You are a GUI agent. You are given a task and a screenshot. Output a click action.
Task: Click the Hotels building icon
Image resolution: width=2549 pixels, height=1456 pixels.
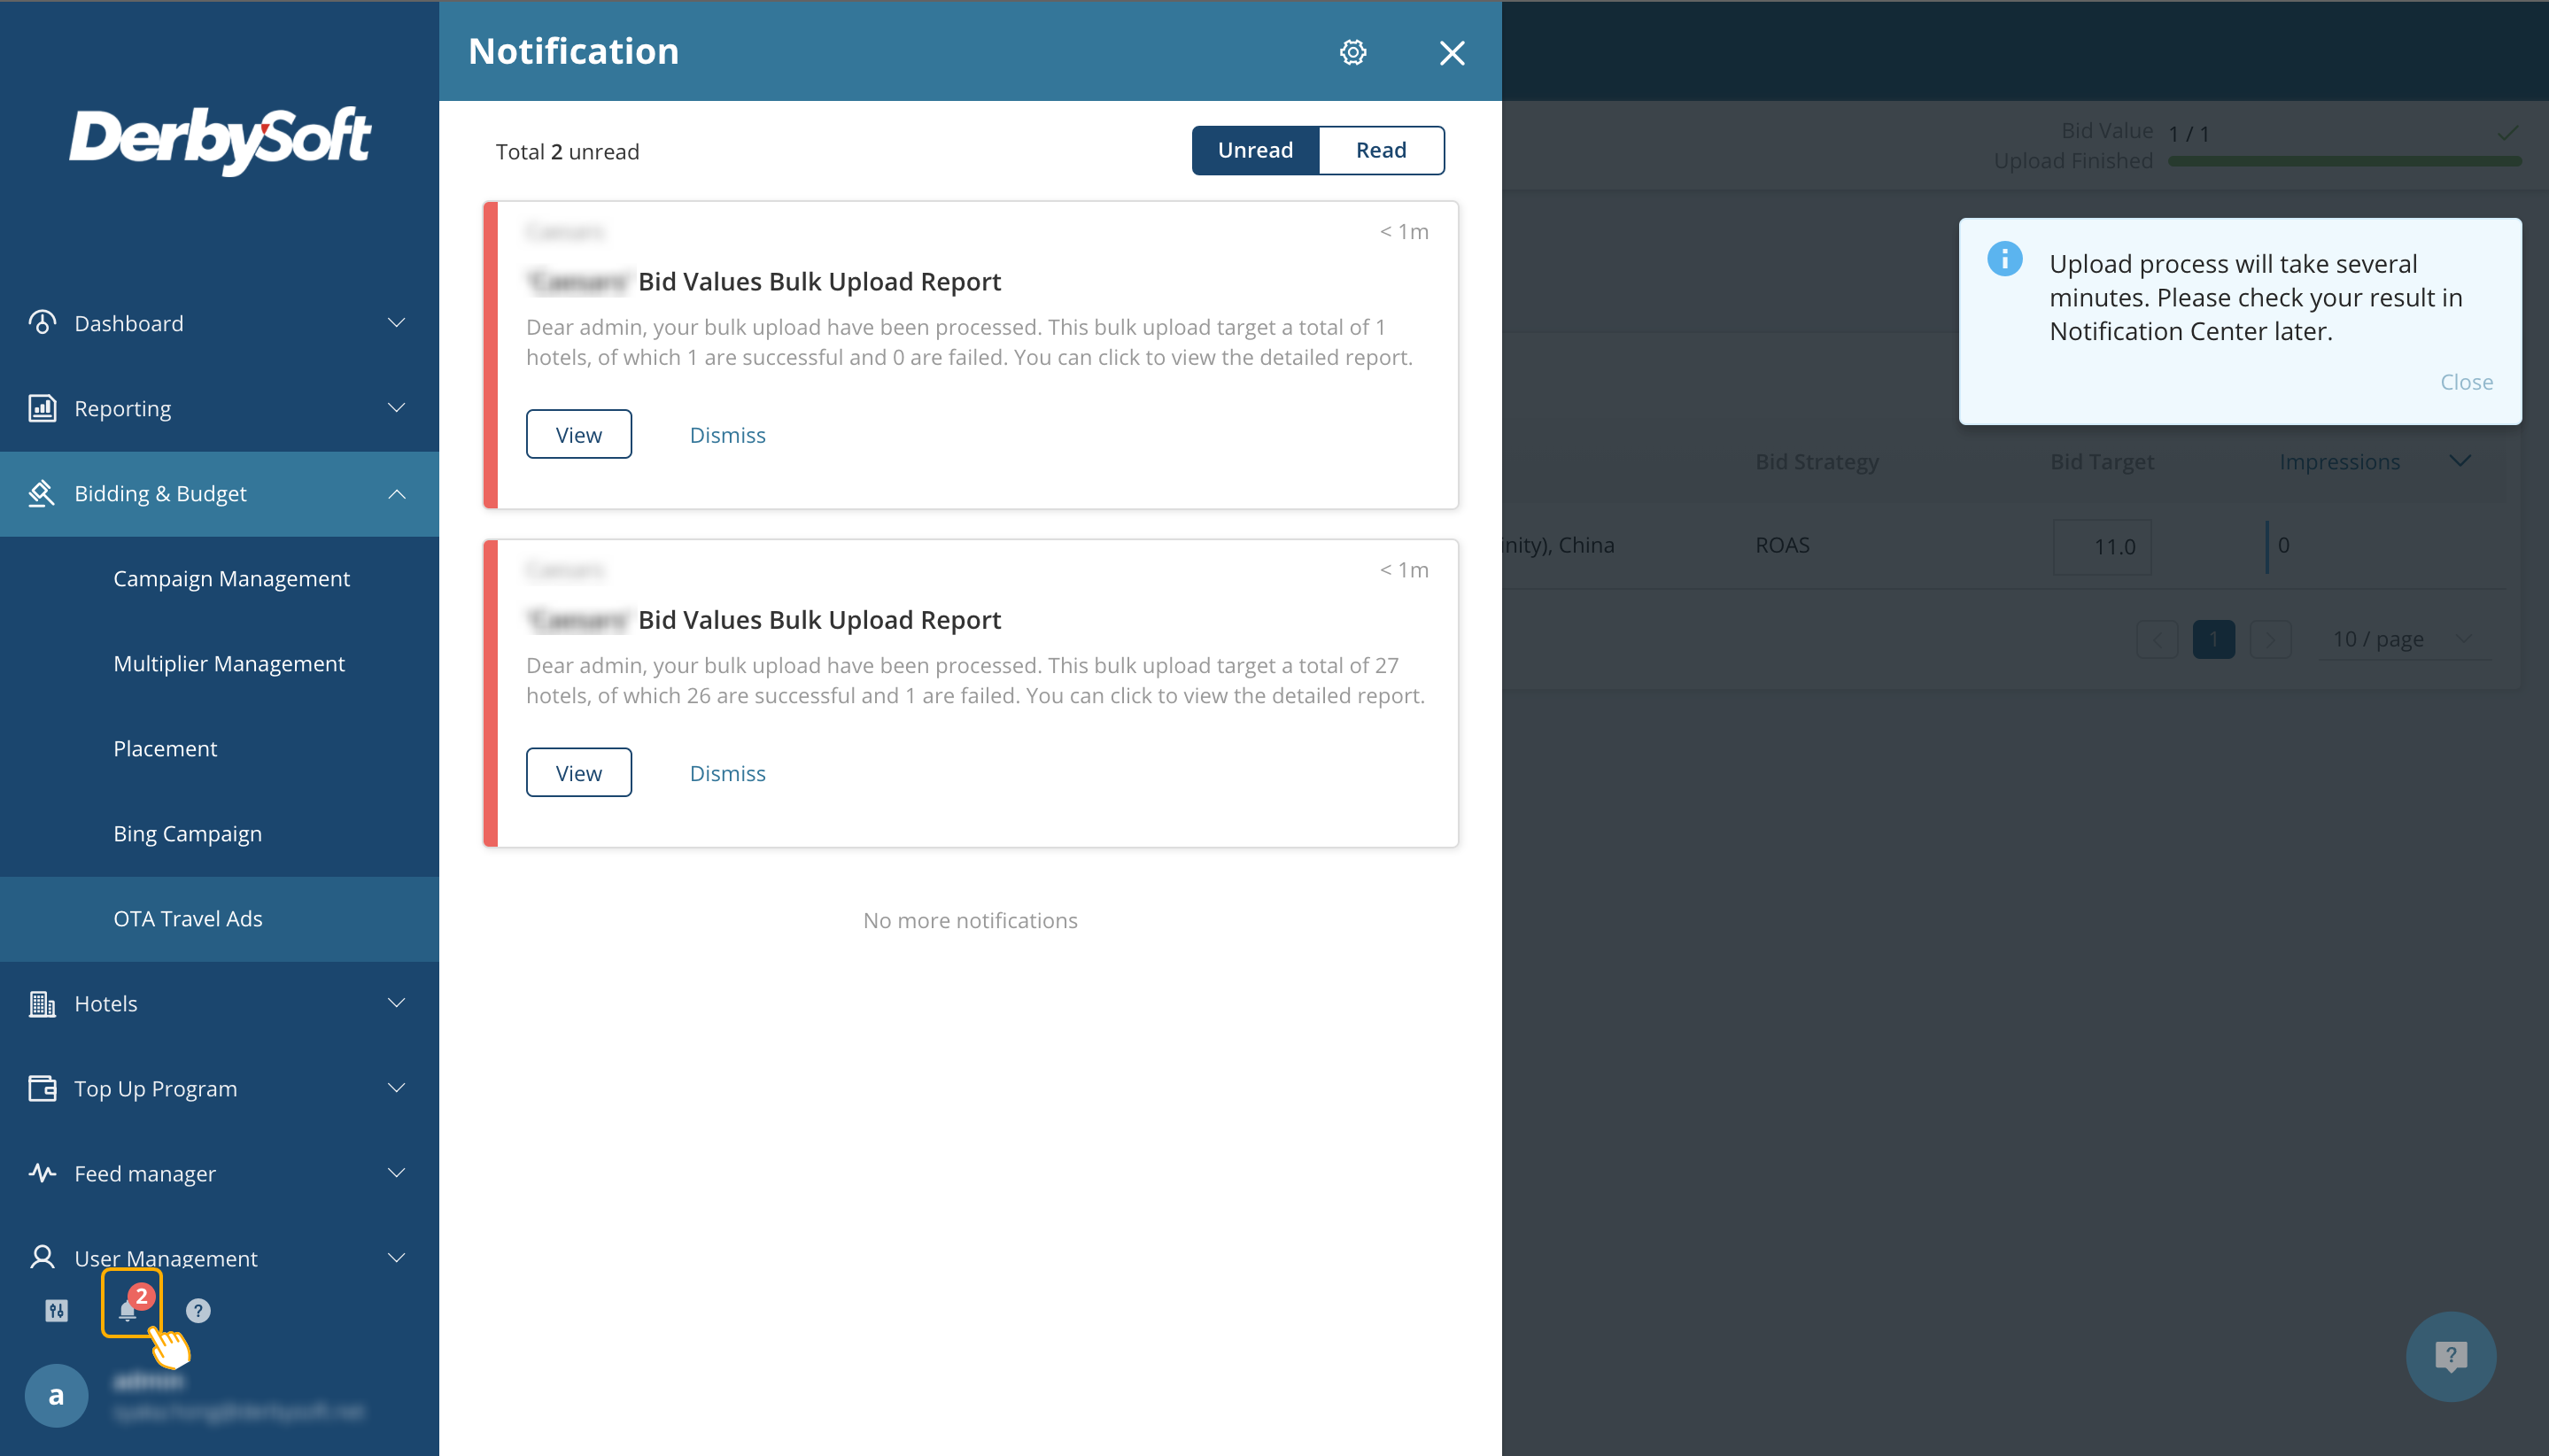(x=42, y=1003)
